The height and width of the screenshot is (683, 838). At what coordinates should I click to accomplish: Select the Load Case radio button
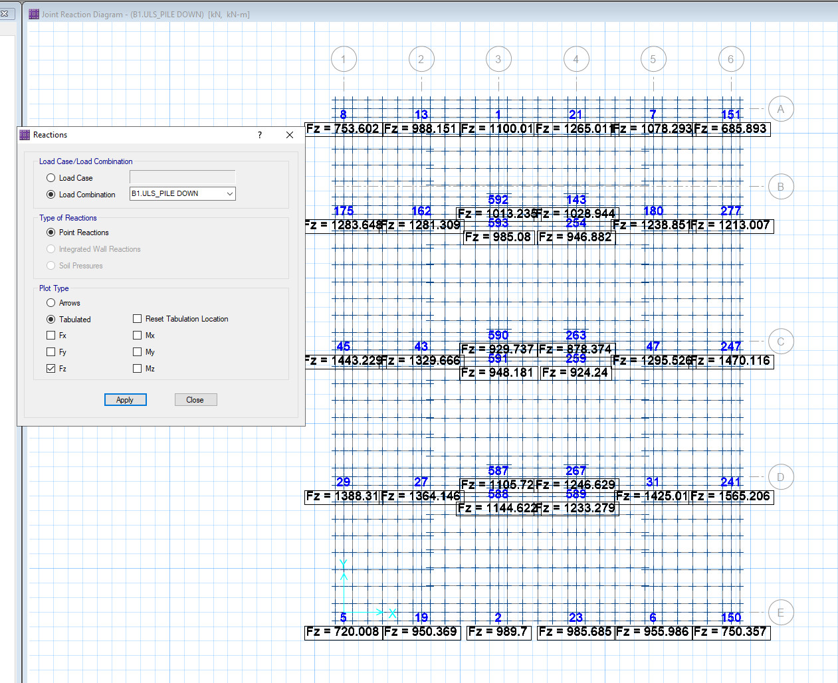click(51, 178)
